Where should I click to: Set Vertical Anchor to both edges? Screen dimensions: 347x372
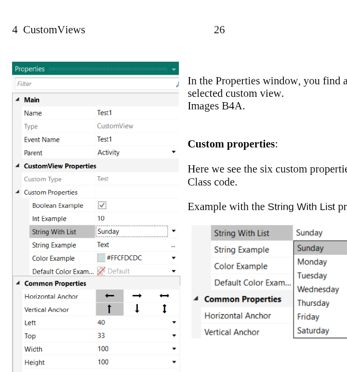click(x=164, y=309)
